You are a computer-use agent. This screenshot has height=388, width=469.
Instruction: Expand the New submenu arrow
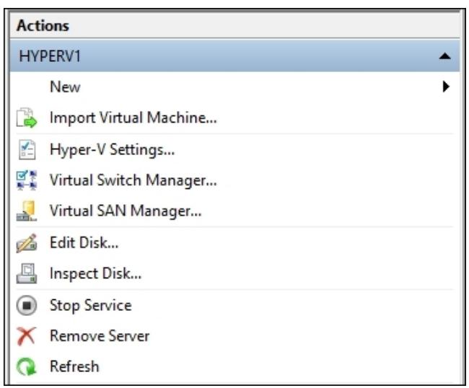coord(446,87)
